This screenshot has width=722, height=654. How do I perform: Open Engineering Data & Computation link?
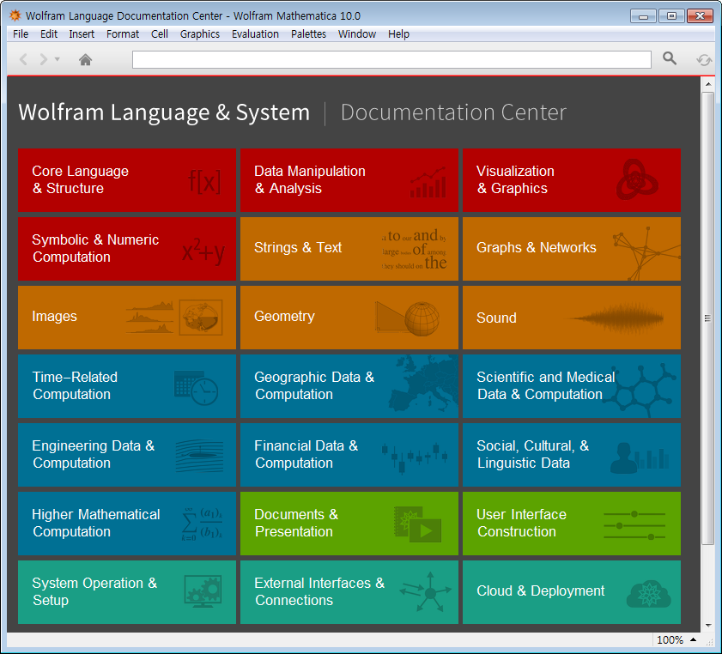coord(93,454)
